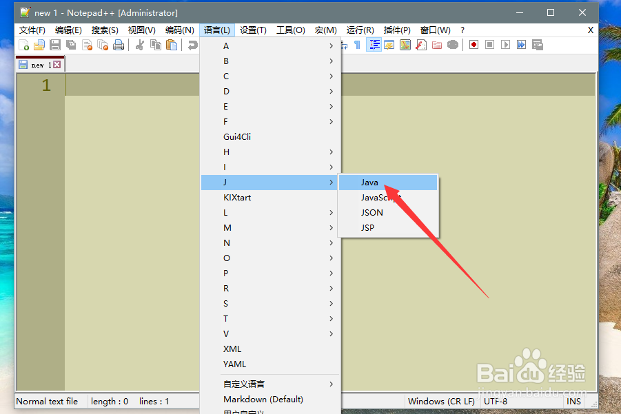Toggle Show All Characters pilcrow icon
The image size is (621, 414).
(x=357, y=45)
